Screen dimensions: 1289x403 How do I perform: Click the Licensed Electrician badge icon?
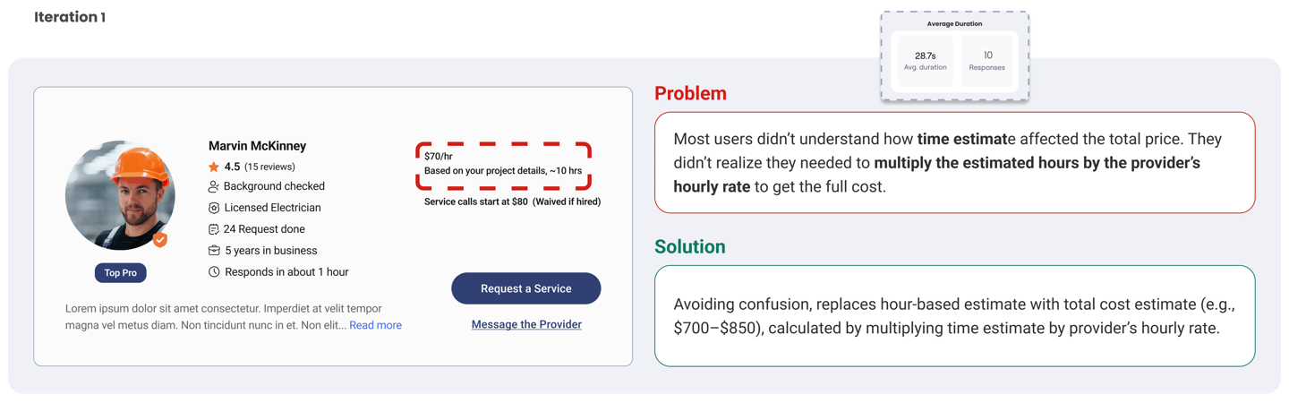click(x=213, y=208)
